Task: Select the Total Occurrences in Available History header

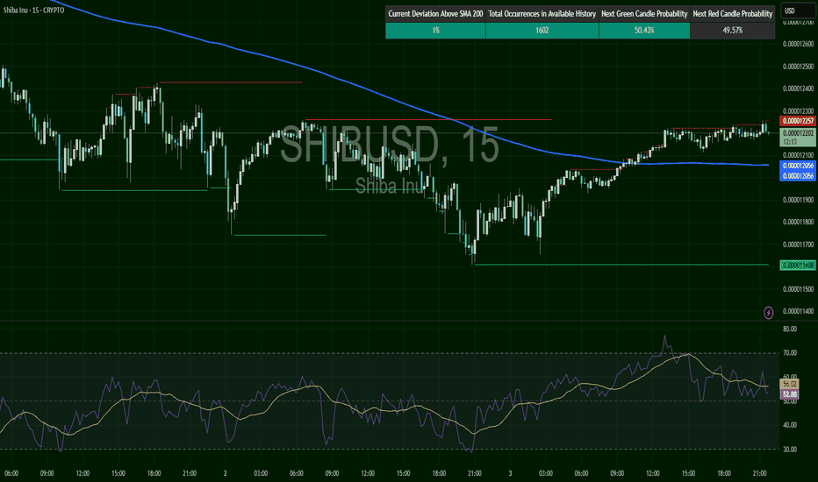Action: [x=542, y=14]
